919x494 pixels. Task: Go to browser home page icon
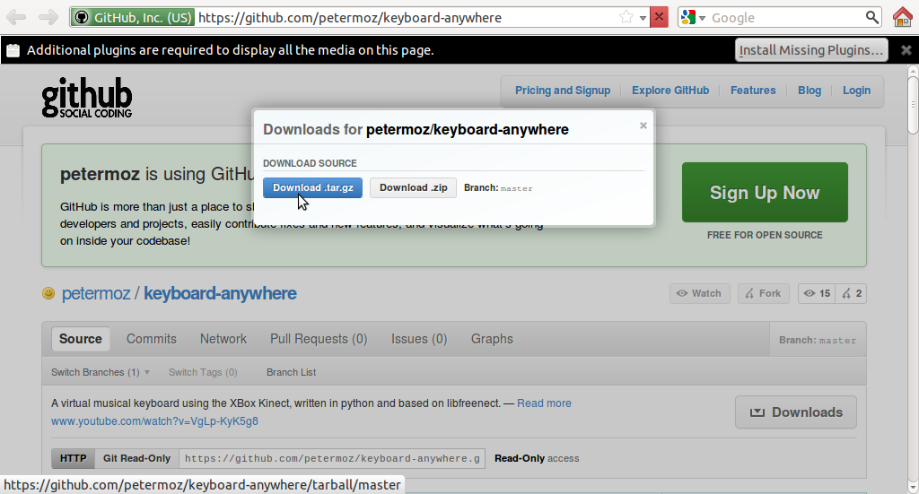click(903, 18)
